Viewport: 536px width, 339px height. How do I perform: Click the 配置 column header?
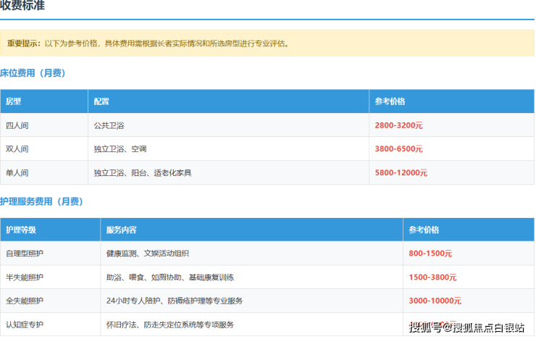click(x=101, y=101)
